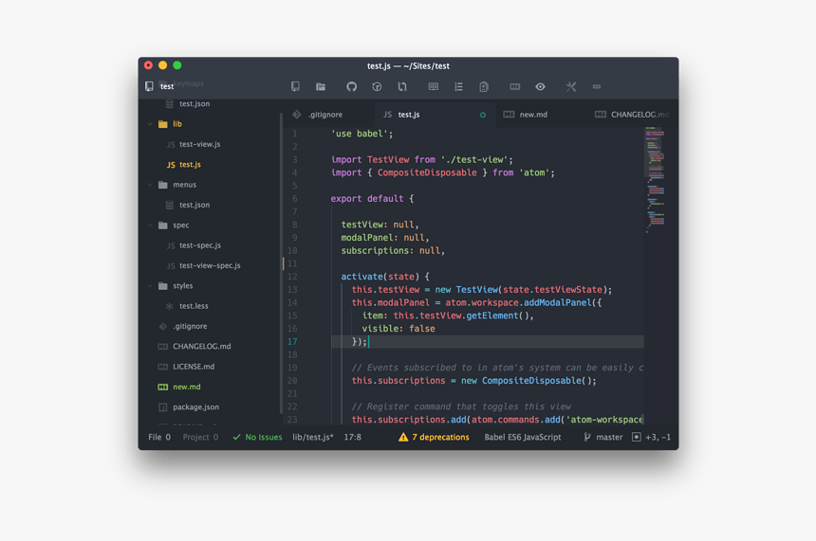Click the markdown preview toolbar icon
Image resolution: width=816 pixels, height=541 pixels.
514,87
